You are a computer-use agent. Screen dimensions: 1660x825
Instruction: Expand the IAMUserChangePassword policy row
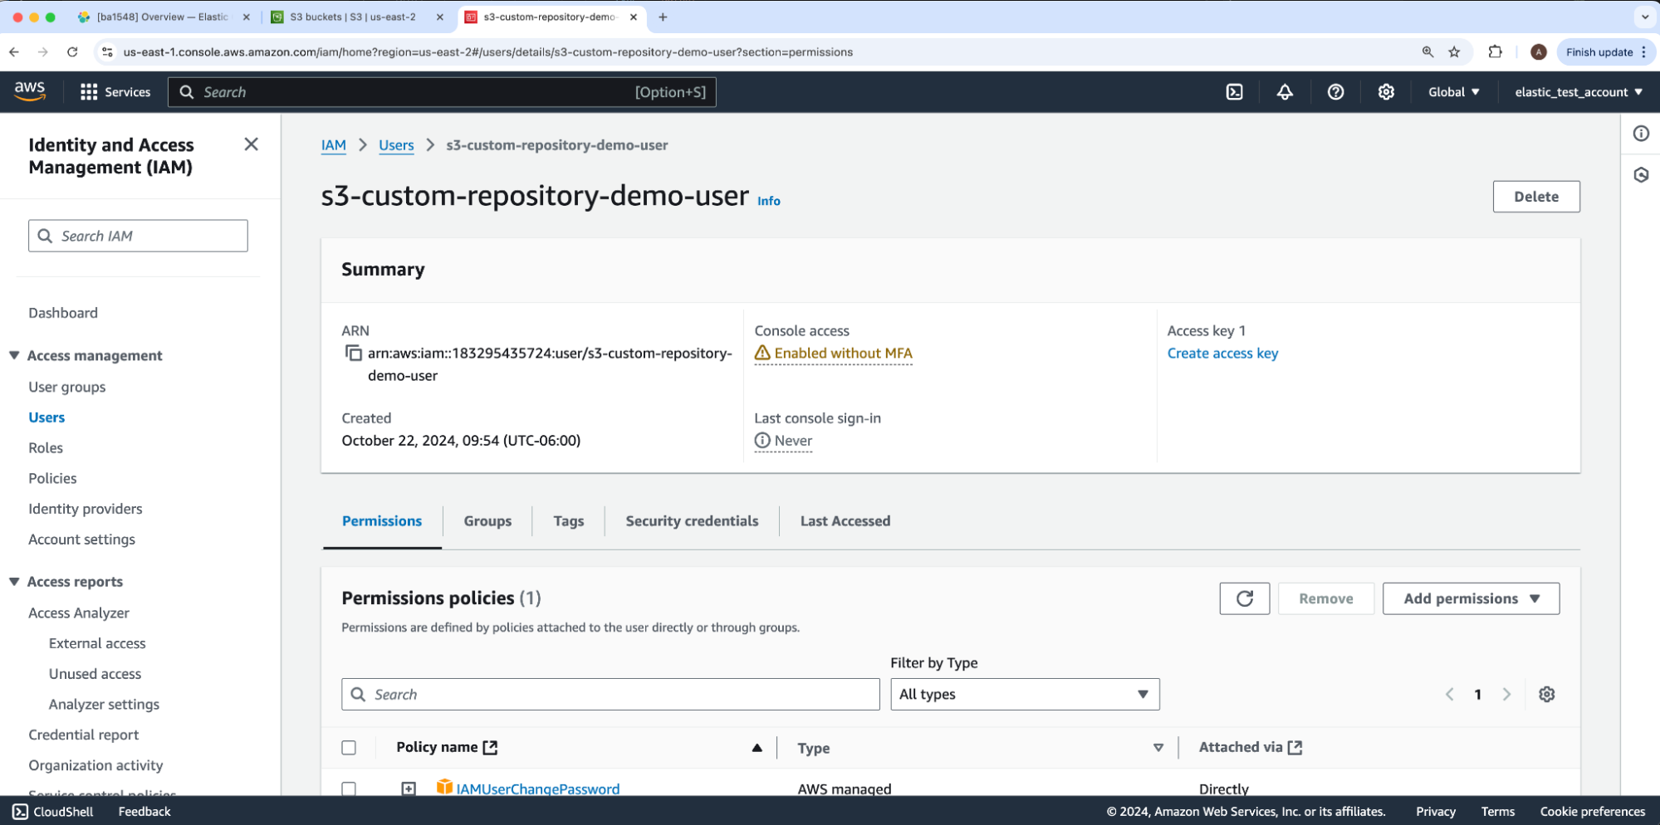click(x=409, y=788)
